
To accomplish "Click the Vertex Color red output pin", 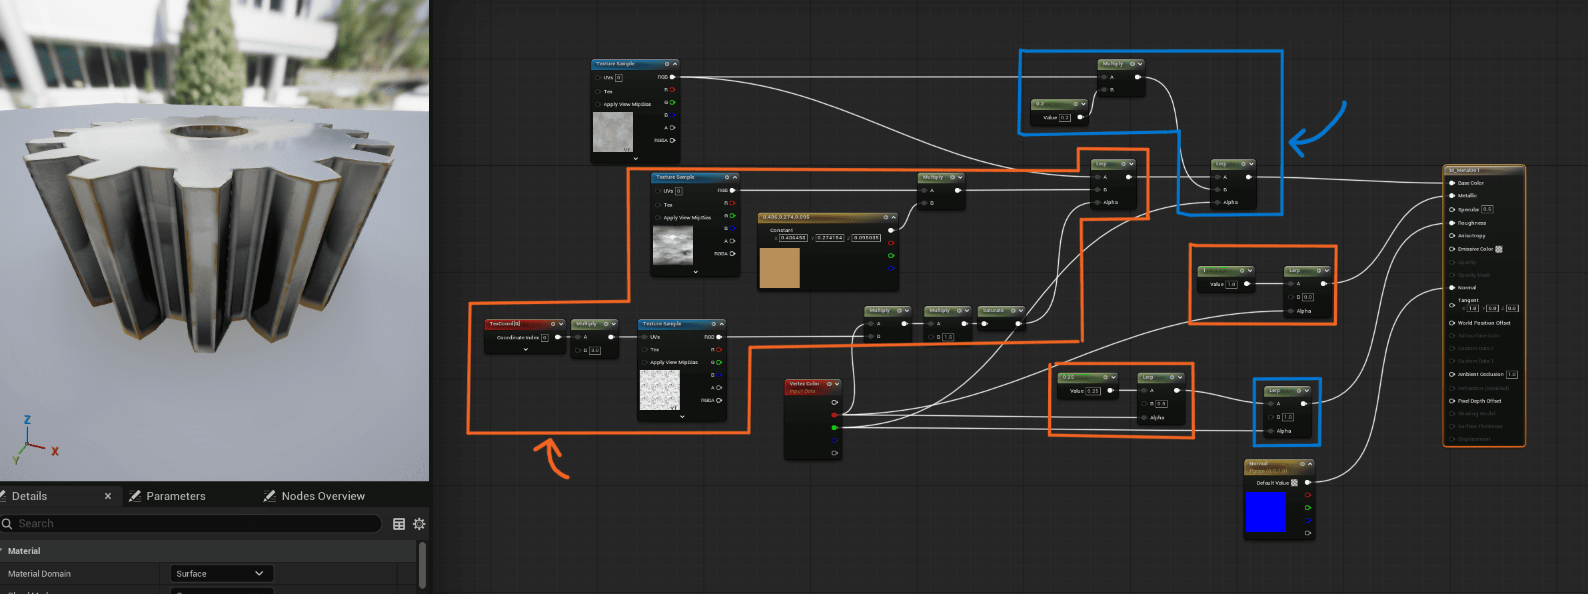I will click(834, 415).
